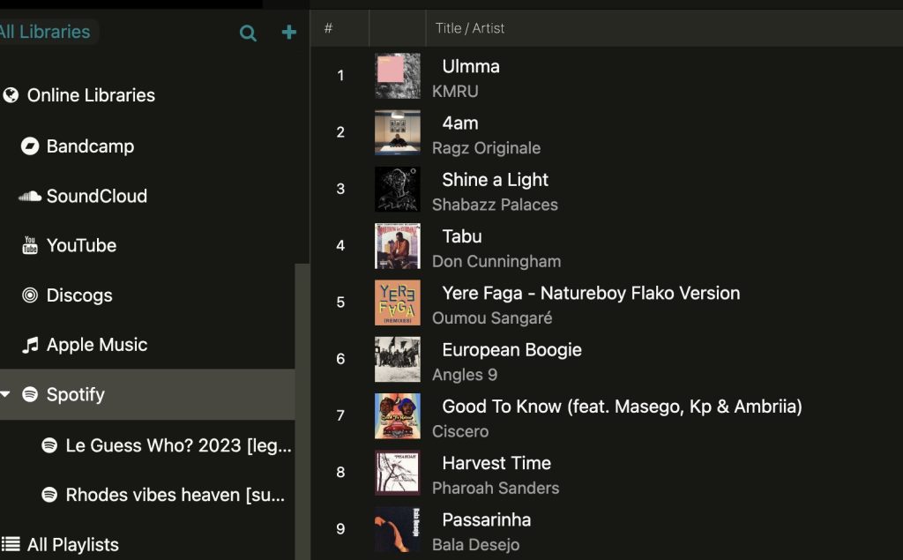Open the library search magnifier icon
The height and width of the screenshot is (560, 903).
(x=248, y=33)
